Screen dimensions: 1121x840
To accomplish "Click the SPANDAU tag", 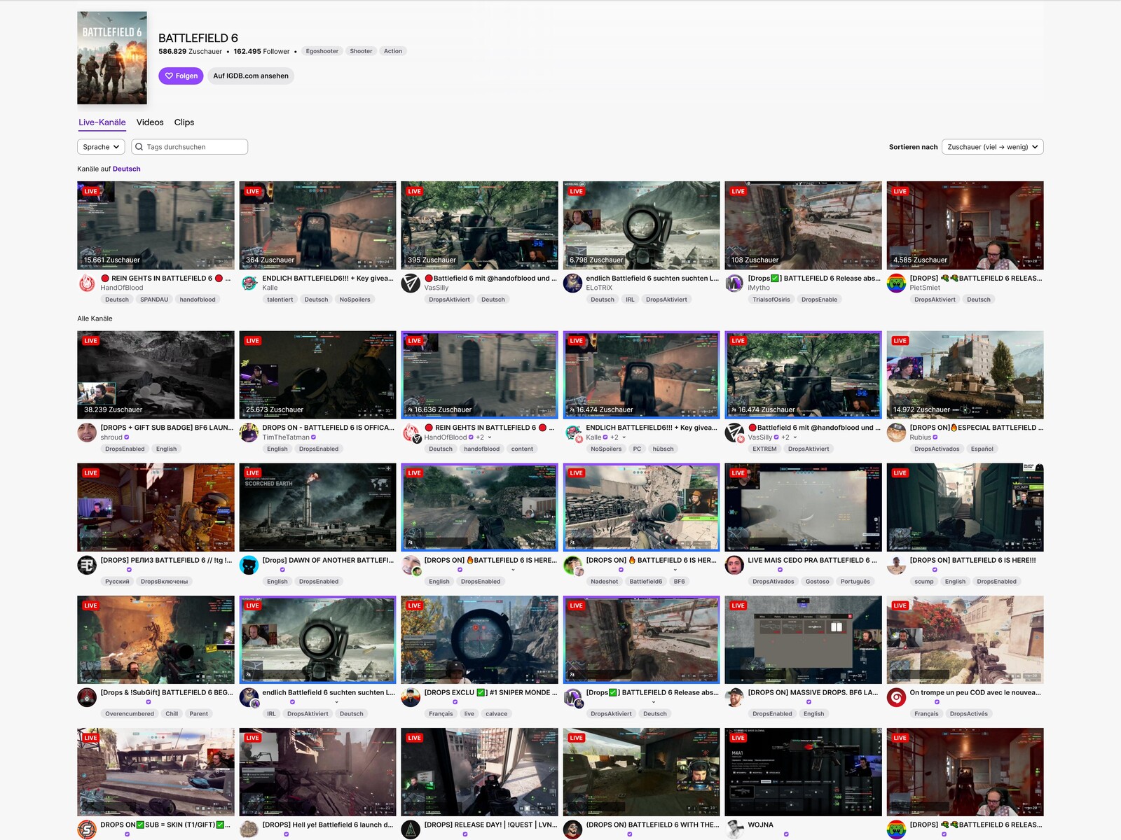I will pyautogui.click(x=154, y=300).
